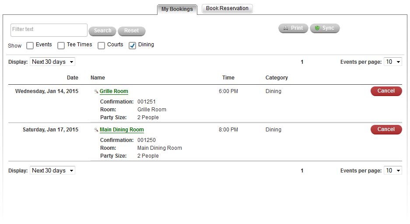Click the printer icon on Print button
The height and width of the screenshot is (224, 410).
(x=286, y=28)
